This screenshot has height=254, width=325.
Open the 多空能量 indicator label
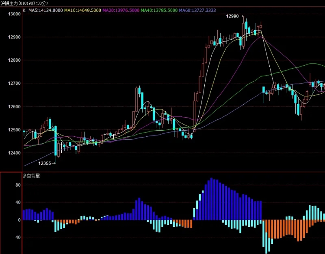click(x=31, y=176)
